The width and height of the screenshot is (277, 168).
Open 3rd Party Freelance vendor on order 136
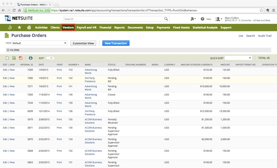tap(90, 113)
